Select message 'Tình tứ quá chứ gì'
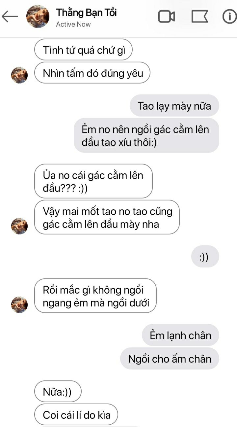This screenshot has height=427, width=237. point(83,50)
